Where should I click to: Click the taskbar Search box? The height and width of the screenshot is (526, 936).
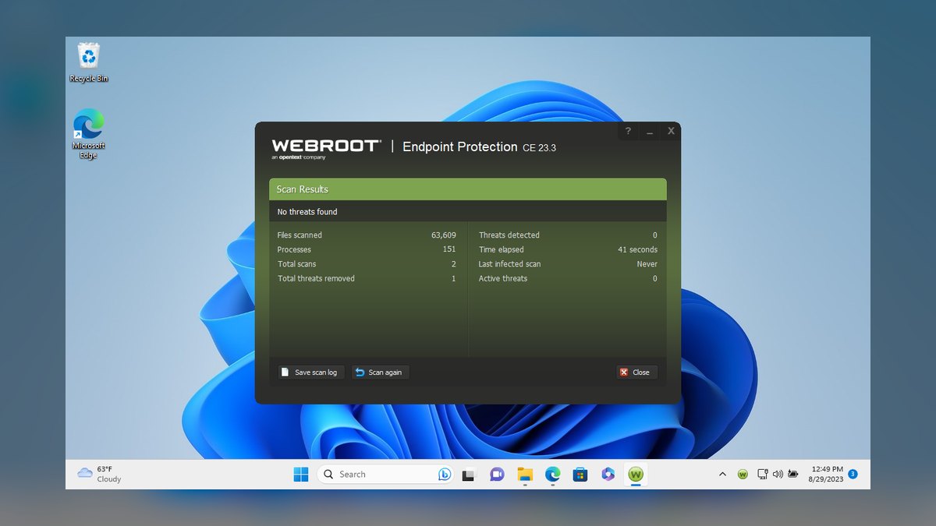385,474
